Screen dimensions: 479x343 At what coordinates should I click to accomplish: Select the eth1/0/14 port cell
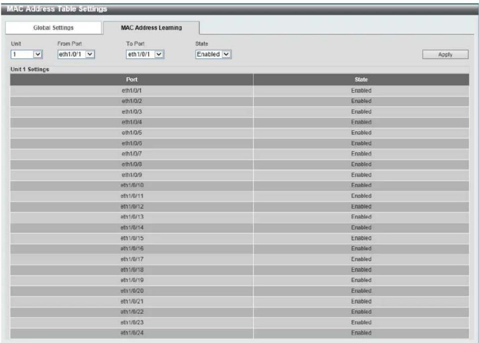click(132, 228)
